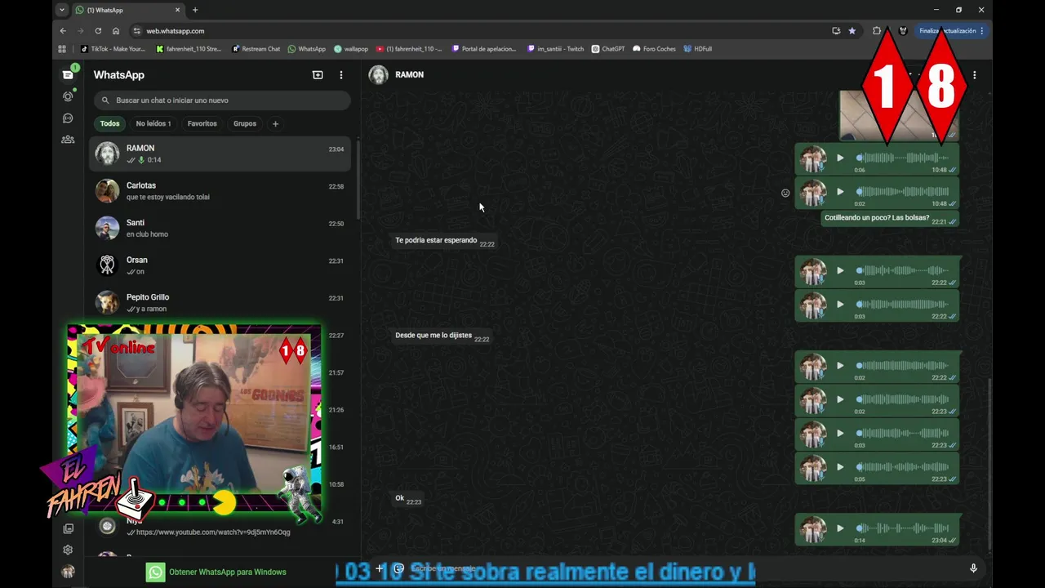
Task: Install app icon in the address bar
Action: click(x=836, y=31)
